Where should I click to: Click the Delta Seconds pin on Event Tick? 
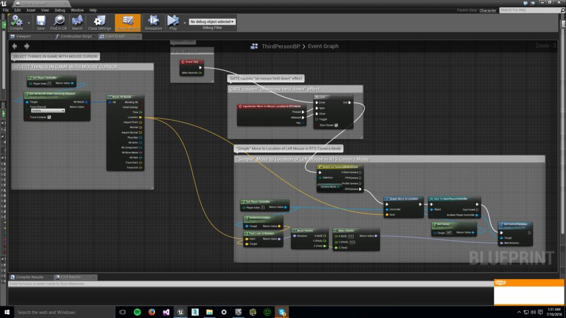200,73
